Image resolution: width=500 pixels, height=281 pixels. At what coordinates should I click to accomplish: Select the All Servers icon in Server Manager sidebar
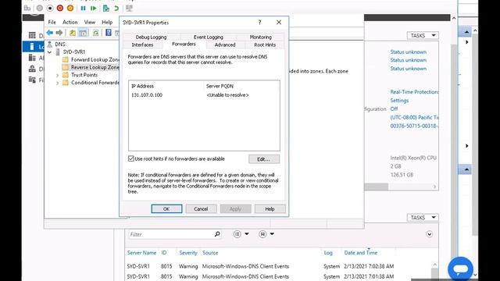pyautogui.click(x=32, y=58)
